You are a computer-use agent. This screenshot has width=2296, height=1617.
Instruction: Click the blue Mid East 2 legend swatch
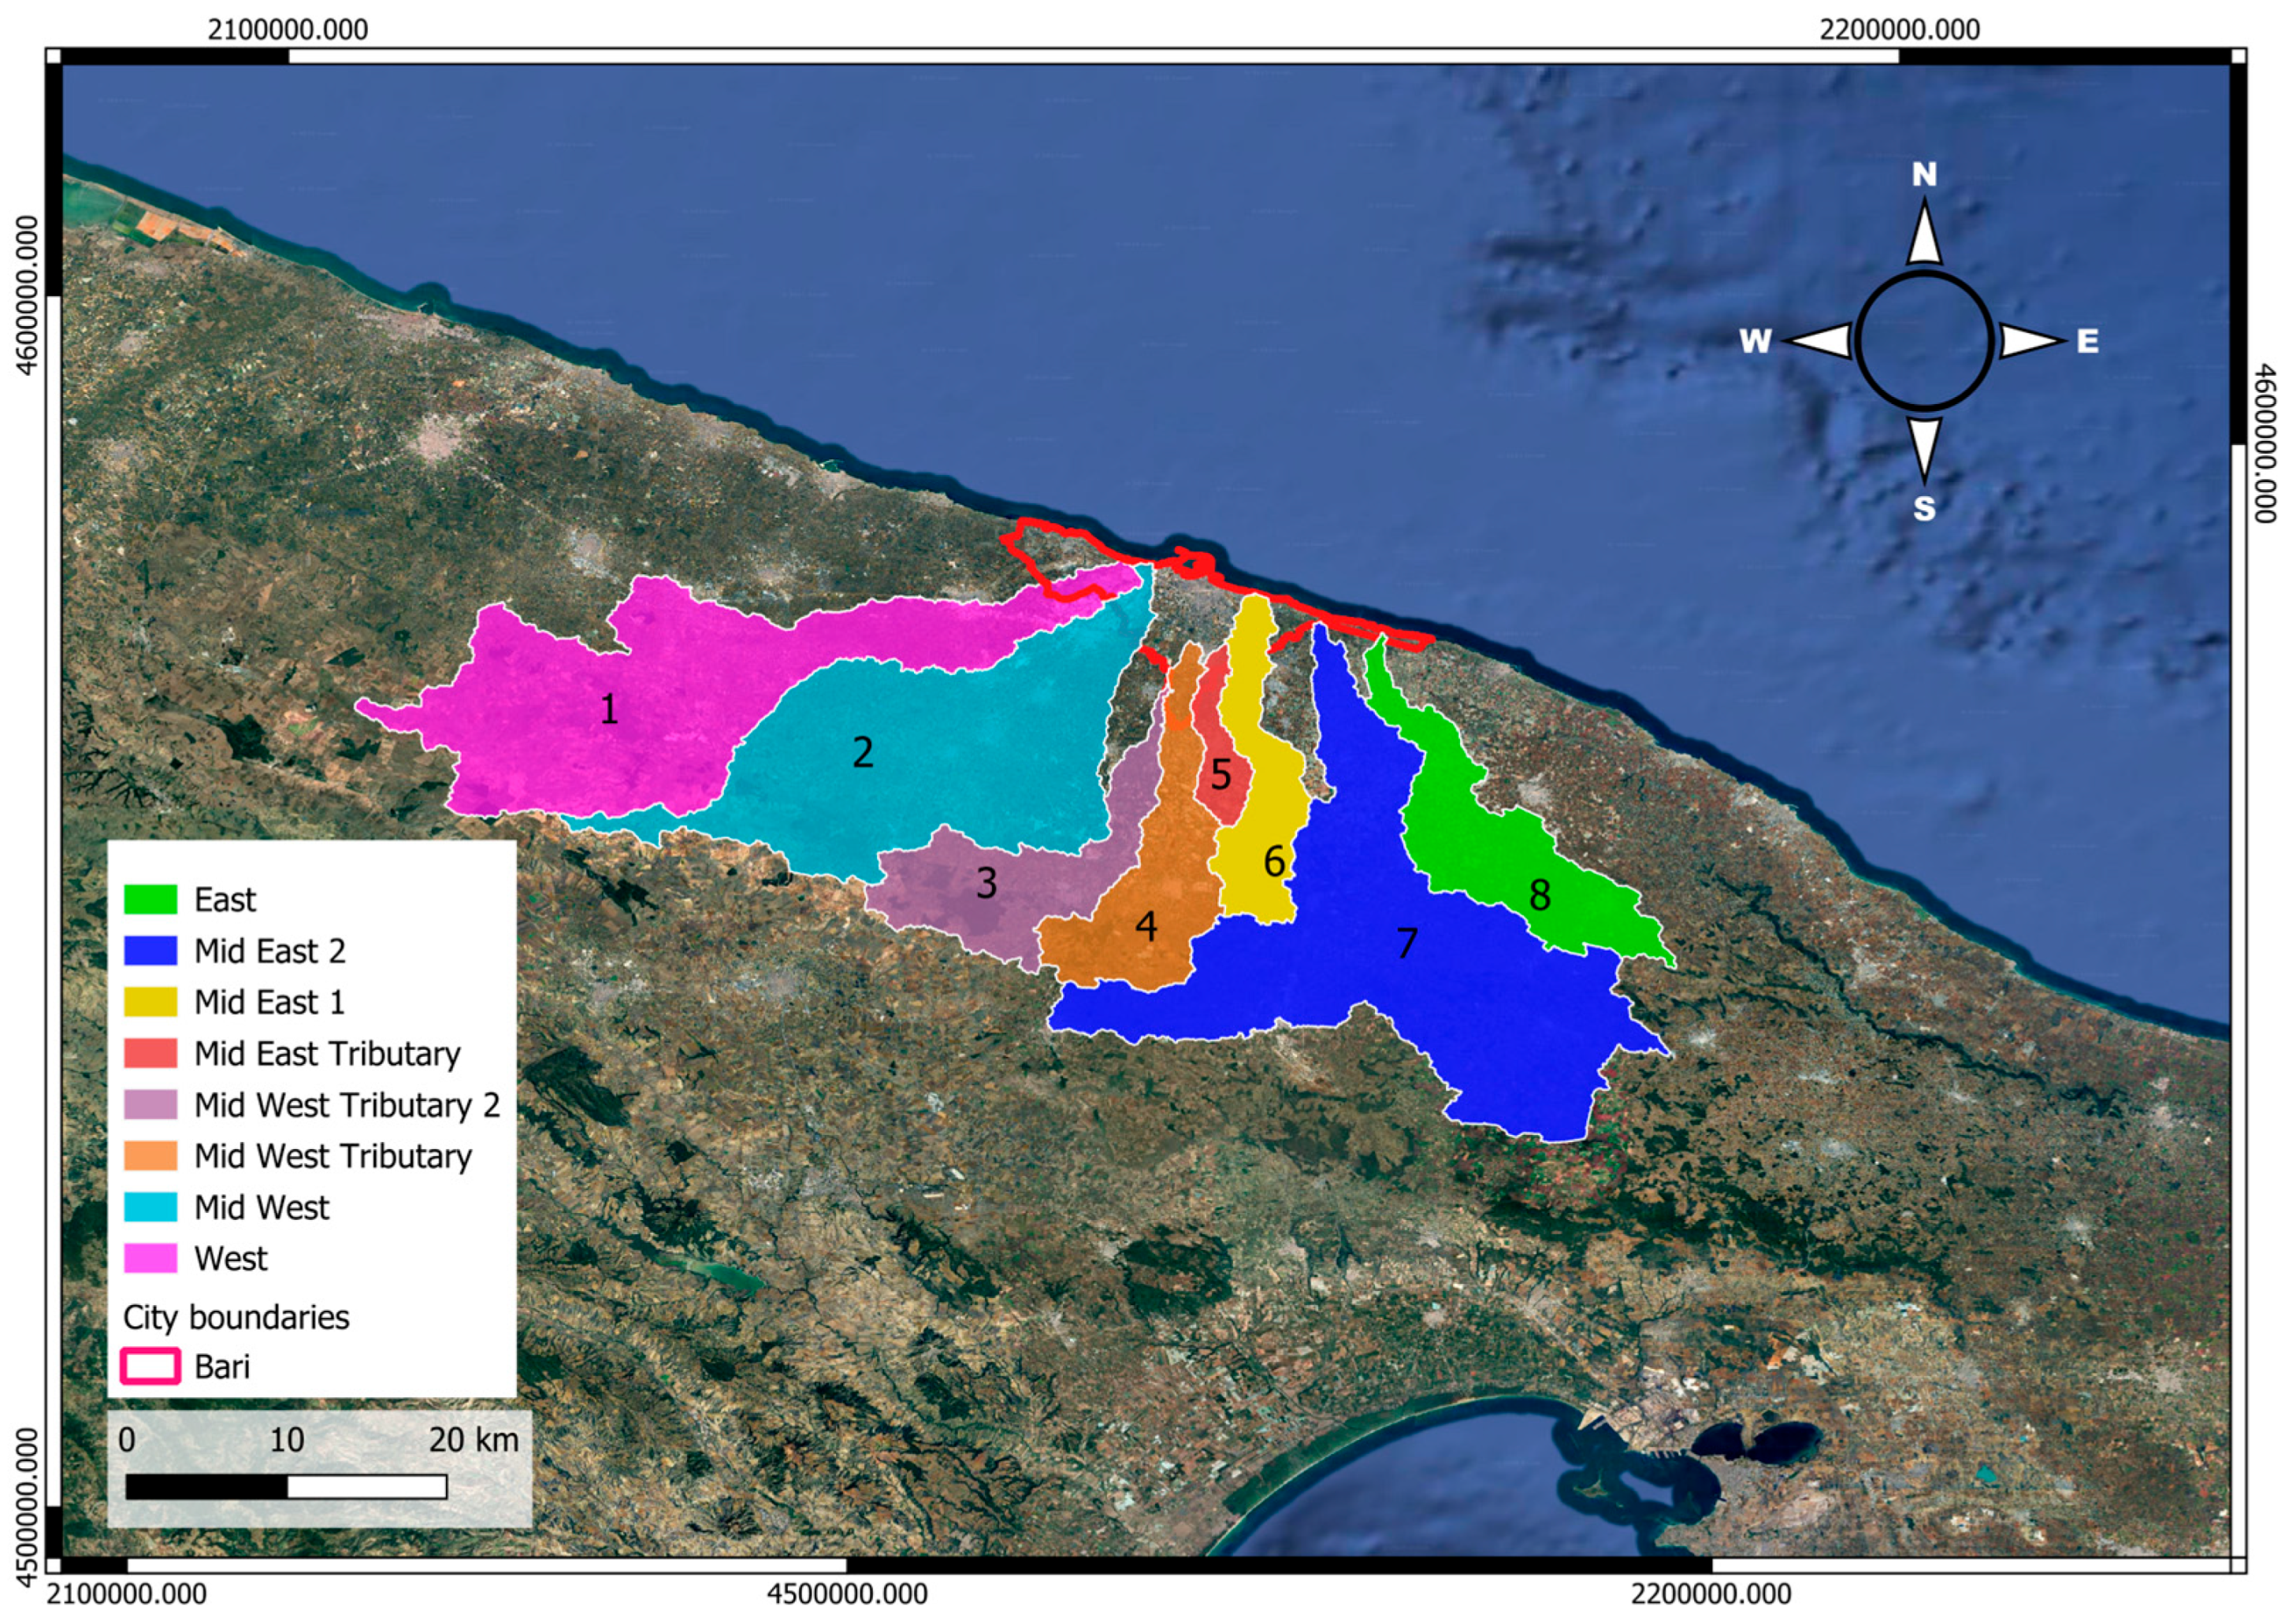coord(151,951)
